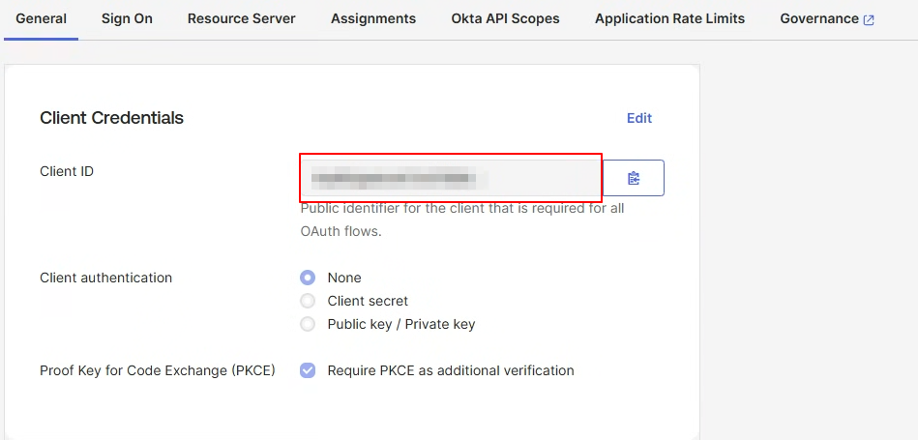
Task: Click the Proof Key for Code Exchange label
Action: pos(158,370)
